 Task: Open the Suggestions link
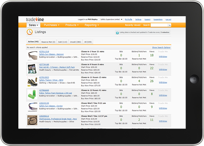158,19
